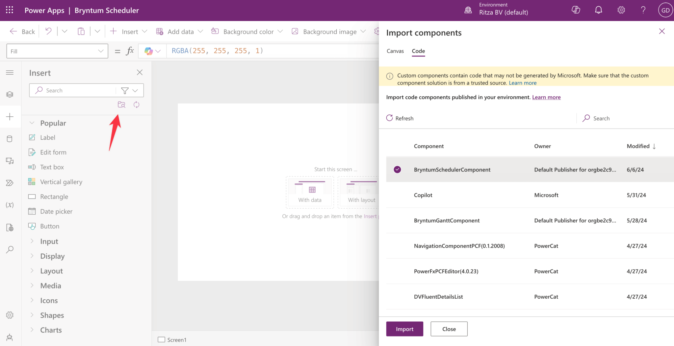Open the Data cylinder icon in left rail
674x346 pixels.
click(x=10, y=139)
